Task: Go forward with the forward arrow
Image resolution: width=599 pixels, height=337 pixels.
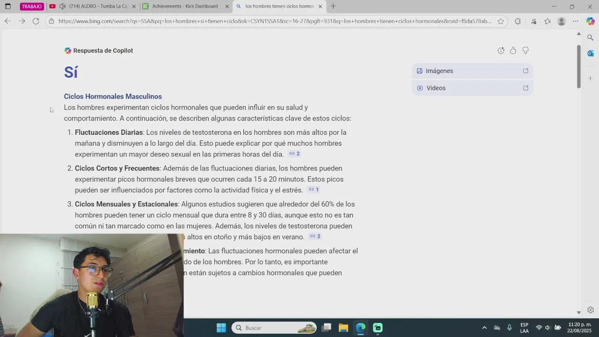Action: [x=22, y=21]
